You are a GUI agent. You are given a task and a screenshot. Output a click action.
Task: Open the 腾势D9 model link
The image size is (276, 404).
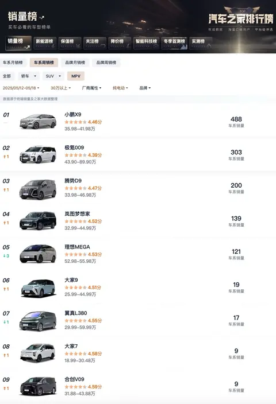pos(73,181)
